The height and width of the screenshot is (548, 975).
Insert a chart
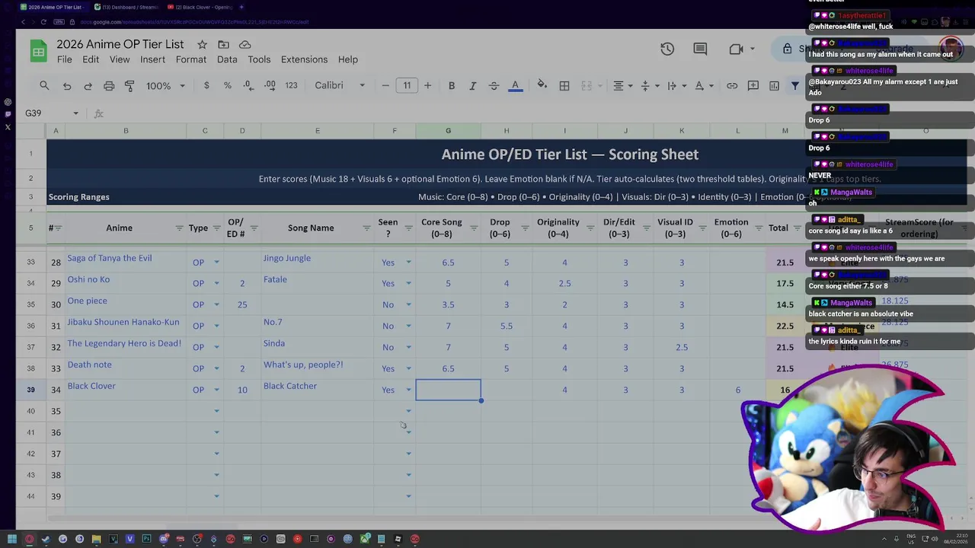[774, 86]
